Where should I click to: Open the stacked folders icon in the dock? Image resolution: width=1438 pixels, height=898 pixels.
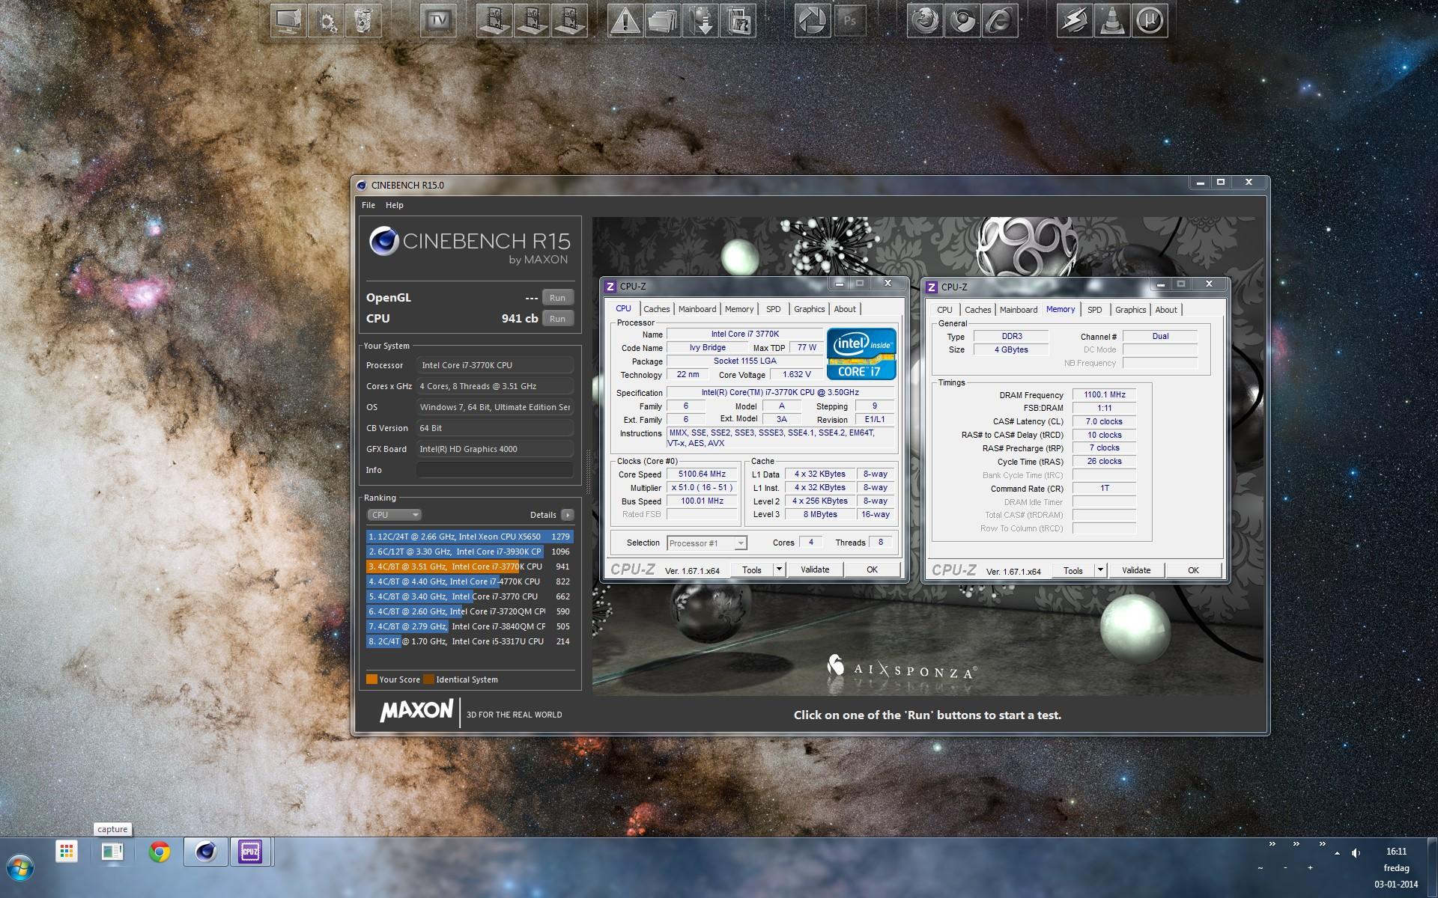(x=663, y=20)
